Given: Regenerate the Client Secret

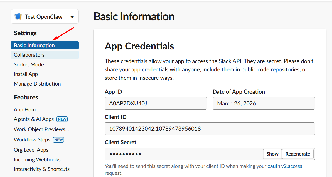Looking at the screenshot, I should (x=298, y=154).
